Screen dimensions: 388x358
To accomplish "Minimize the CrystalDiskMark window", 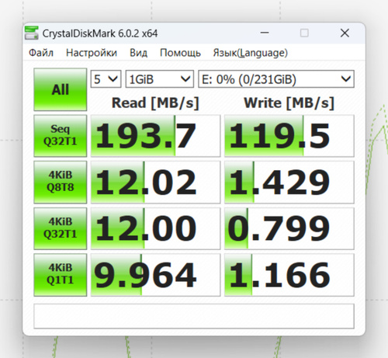I will (265, 33).
